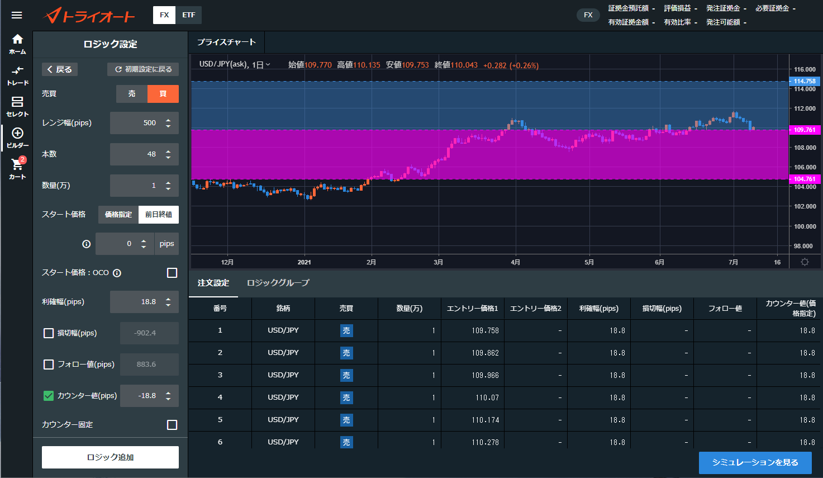Adjust レンジ幅 stepper arrows

[168, 123]
